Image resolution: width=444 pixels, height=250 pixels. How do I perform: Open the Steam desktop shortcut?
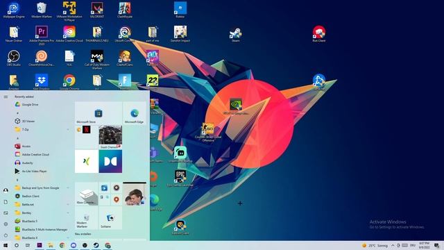click(x=236, y=35)
